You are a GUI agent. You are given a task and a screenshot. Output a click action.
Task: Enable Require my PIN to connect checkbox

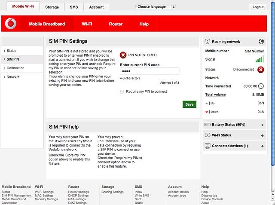tap(122, 92)
